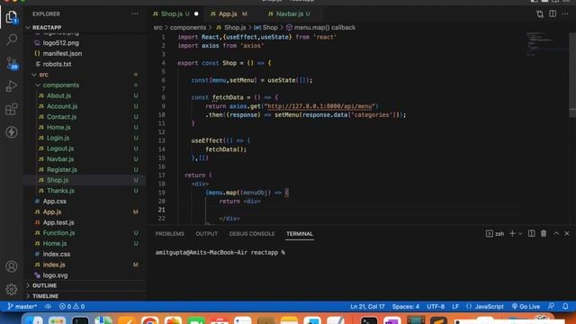The image size is (576, 324).
Task: Open the API URL link in code
Action: [x=319, y=106]
